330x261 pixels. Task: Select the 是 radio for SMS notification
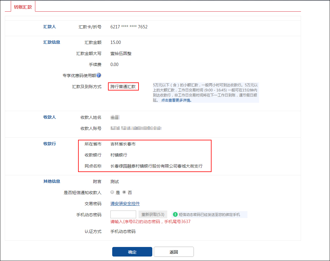point(112,192)
